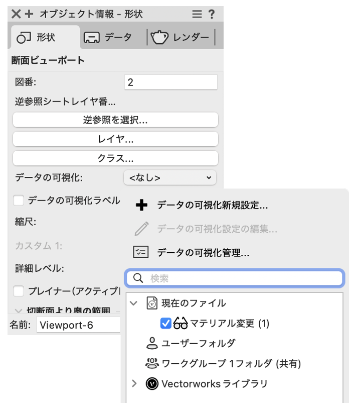Open the palette hamburger menu icon

coord(197,14)
